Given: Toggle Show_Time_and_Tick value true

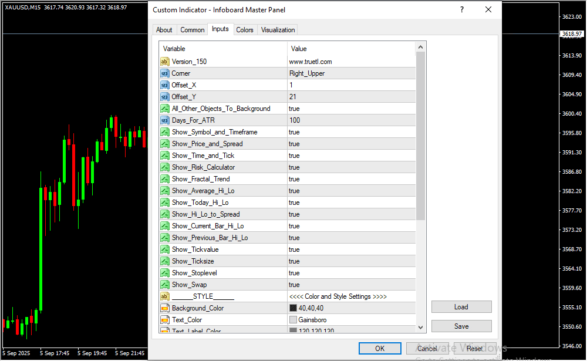Looking at the screenshot, I should pyautogui.click(x=351, y=156).
